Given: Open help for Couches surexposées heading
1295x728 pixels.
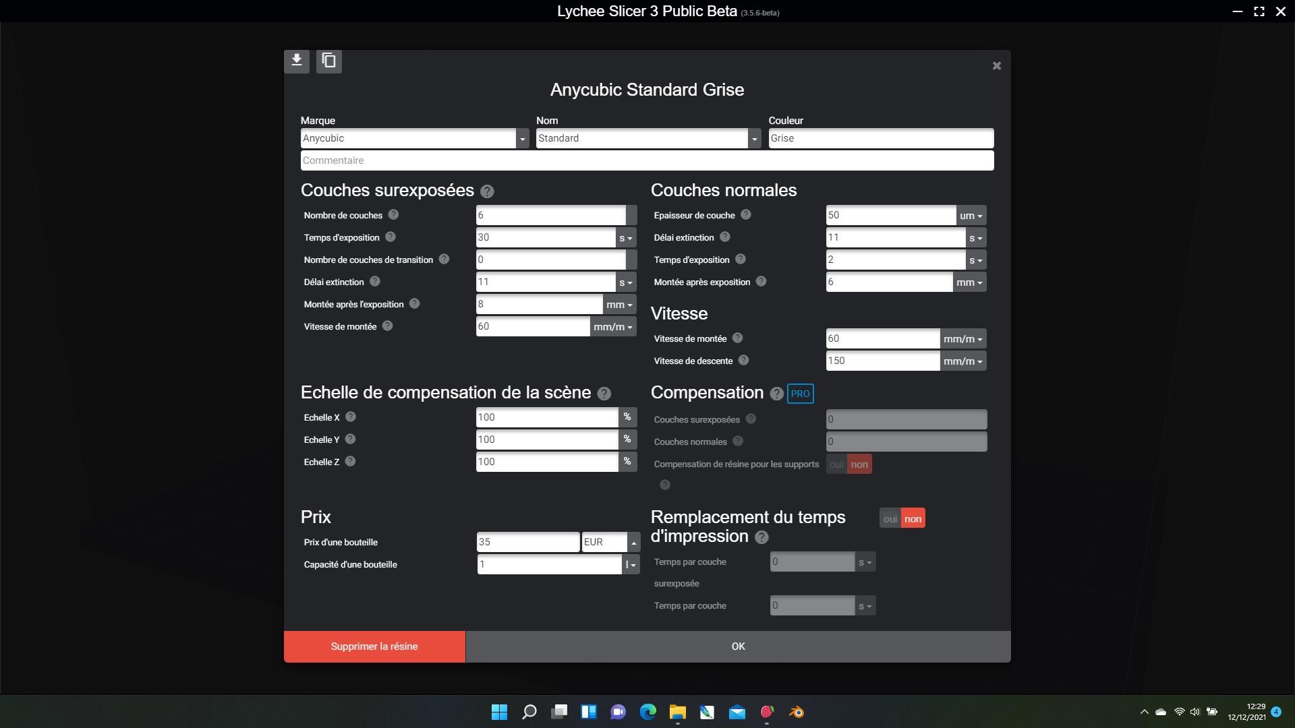Looking at the screenshot, I should click(x=487, y=191).
